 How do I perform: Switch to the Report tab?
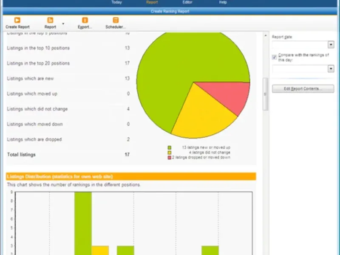tap(152, 2)
